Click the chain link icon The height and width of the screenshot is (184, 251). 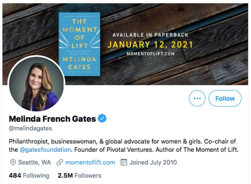tap(59, 162)
